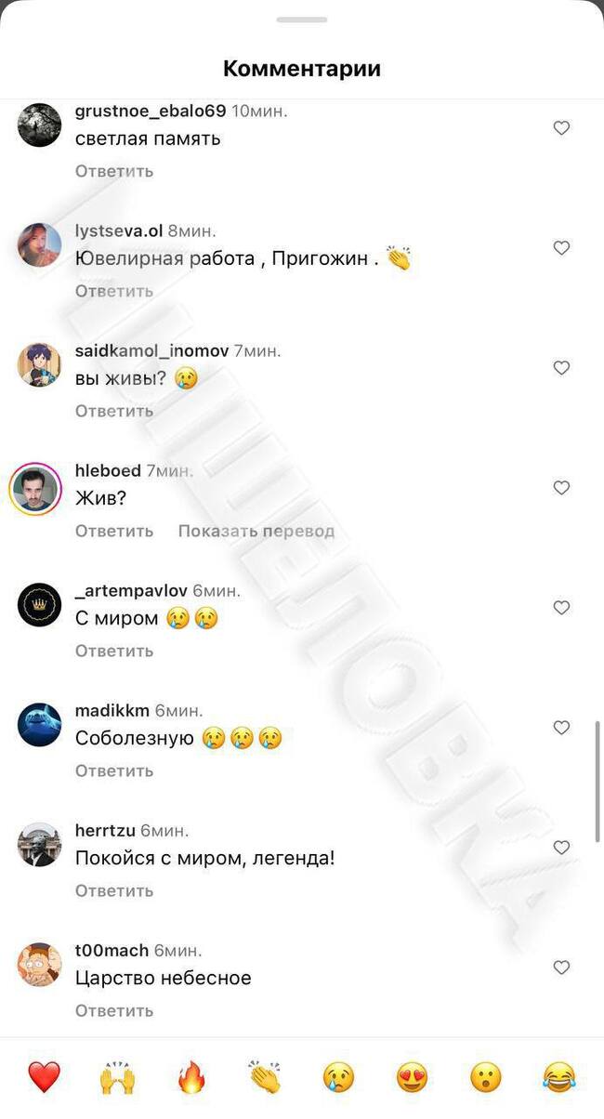This screenshot has height=1119, width=604.
Task: Tap the clapping hands emoji reaction
Action: point(265,1077)
